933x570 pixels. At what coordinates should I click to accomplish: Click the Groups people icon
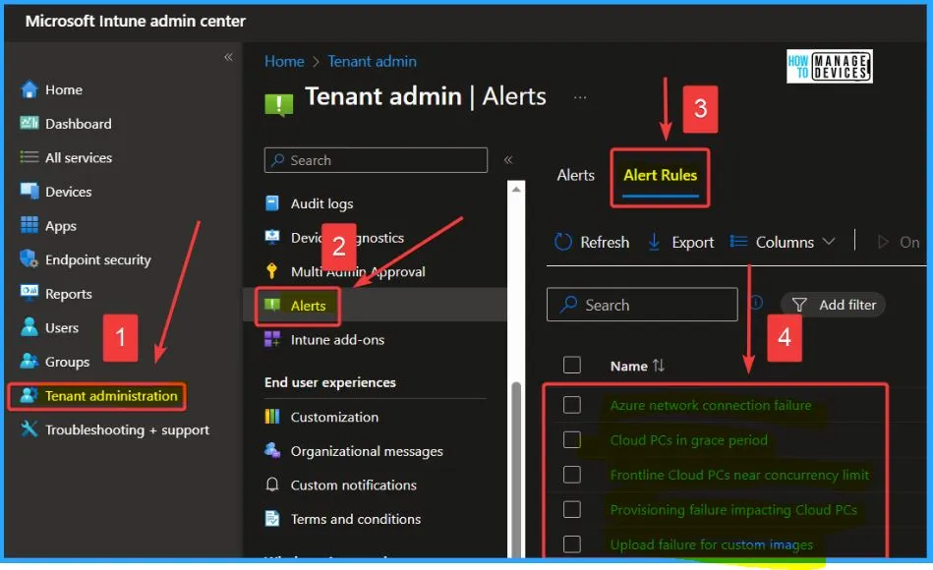point(29,361)
